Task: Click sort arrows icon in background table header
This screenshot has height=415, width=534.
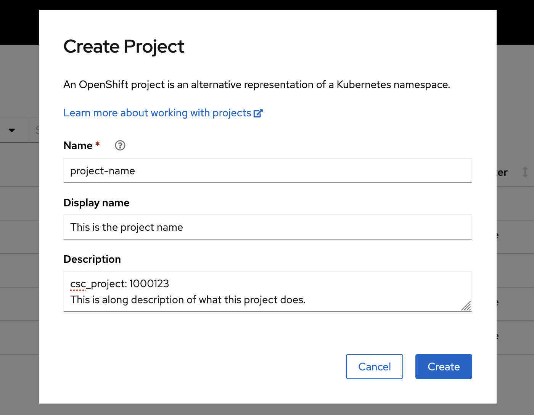Action: [x=525, y=172]
